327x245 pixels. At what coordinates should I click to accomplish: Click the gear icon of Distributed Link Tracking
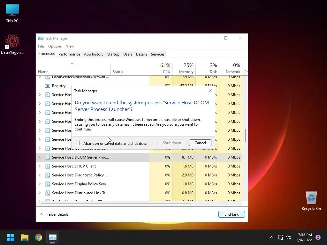tap(48, 193)
